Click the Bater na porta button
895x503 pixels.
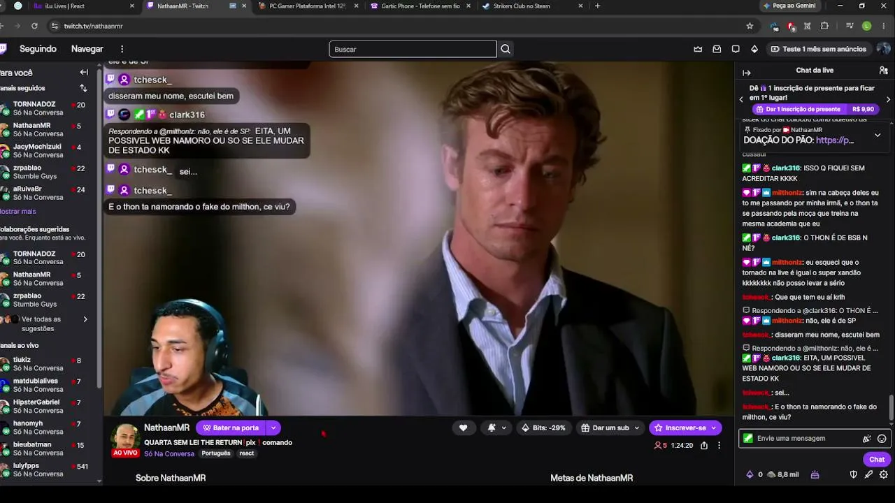tap(231, 428)
